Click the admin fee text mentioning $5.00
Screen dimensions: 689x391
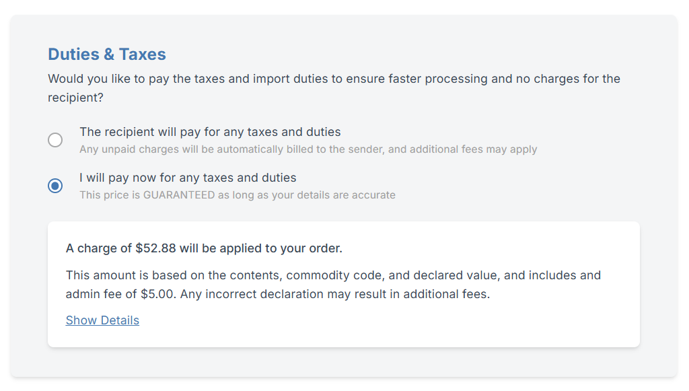(x=94, y=294)
